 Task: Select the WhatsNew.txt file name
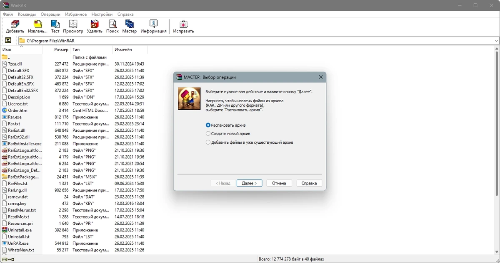click(x=21, y=250)
